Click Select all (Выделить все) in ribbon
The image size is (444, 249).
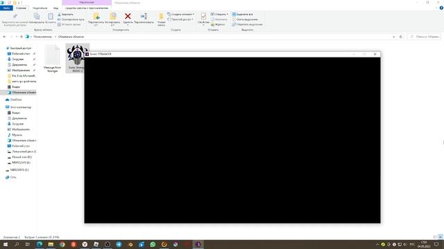click(242, 15)
